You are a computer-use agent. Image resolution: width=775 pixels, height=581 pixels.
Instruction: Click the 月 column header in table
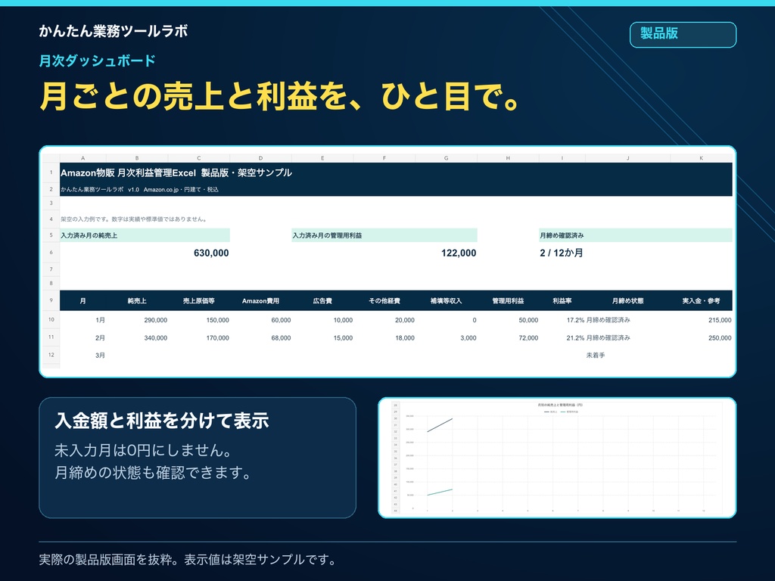click(82, 301)
